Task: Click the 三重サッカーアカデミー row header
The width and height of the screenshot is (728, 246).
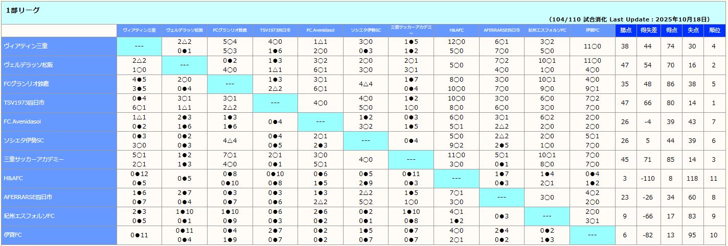Action: (x=33, y=160)
